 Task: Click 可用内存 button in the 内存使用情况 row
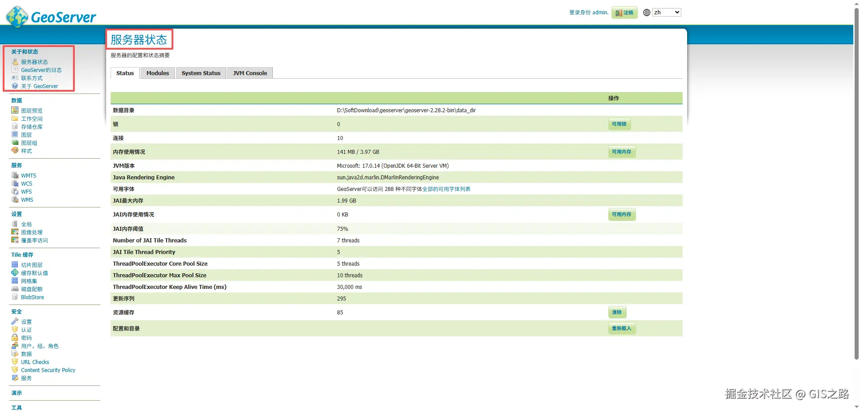coord(622,152)
